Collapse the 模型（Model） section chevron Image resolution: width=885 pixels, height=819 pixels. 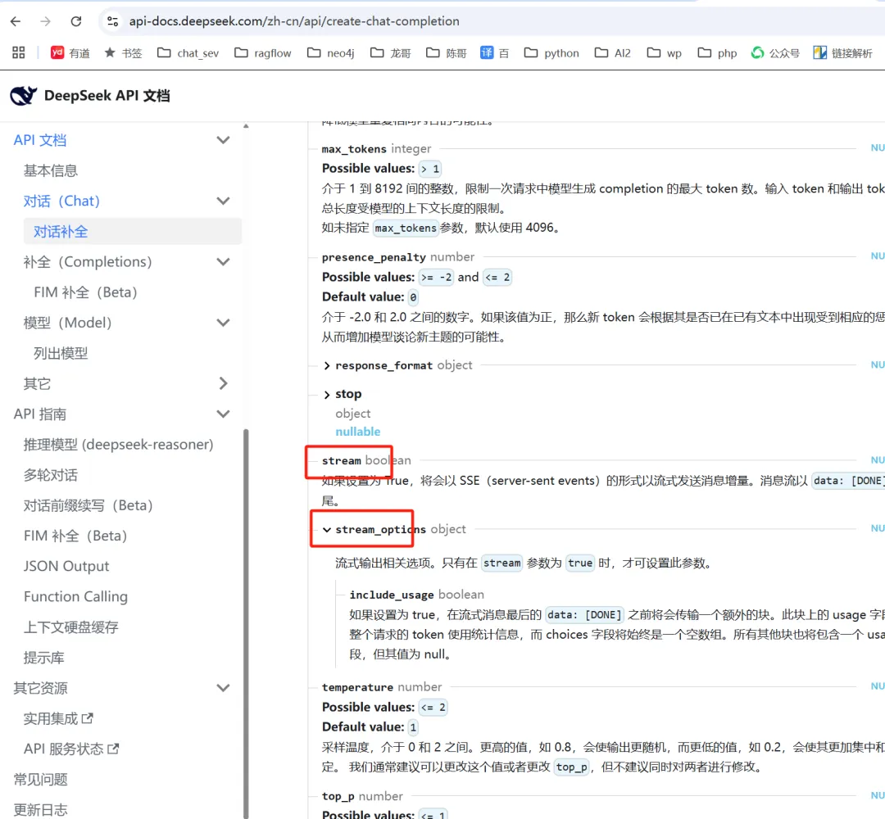click(x=224, y=323)
